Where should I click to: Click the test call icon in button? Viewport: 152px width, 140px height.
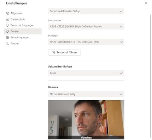[x=53, y=52]
